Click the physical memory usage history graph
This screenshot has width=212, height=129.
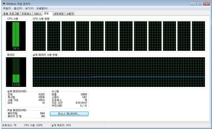[x=119, y=72]
